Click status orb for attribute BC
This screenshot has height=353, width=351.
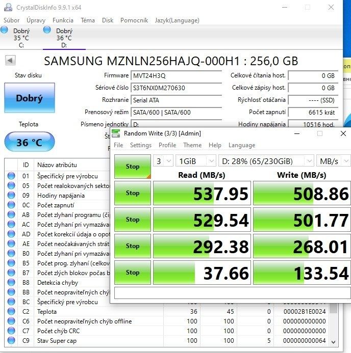(11, 302)
